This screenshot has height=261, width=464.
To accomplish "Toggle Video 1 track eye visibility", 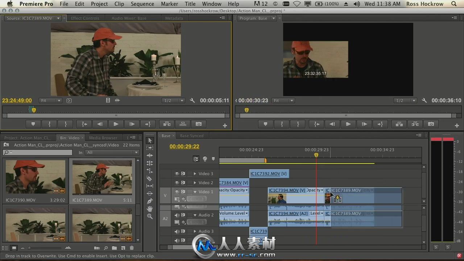I will click(177, 192).
